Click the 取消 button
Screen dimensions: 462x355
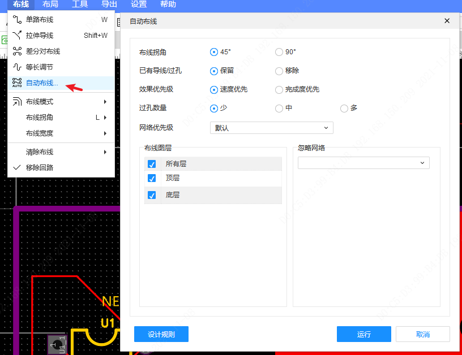pos(423,334)
